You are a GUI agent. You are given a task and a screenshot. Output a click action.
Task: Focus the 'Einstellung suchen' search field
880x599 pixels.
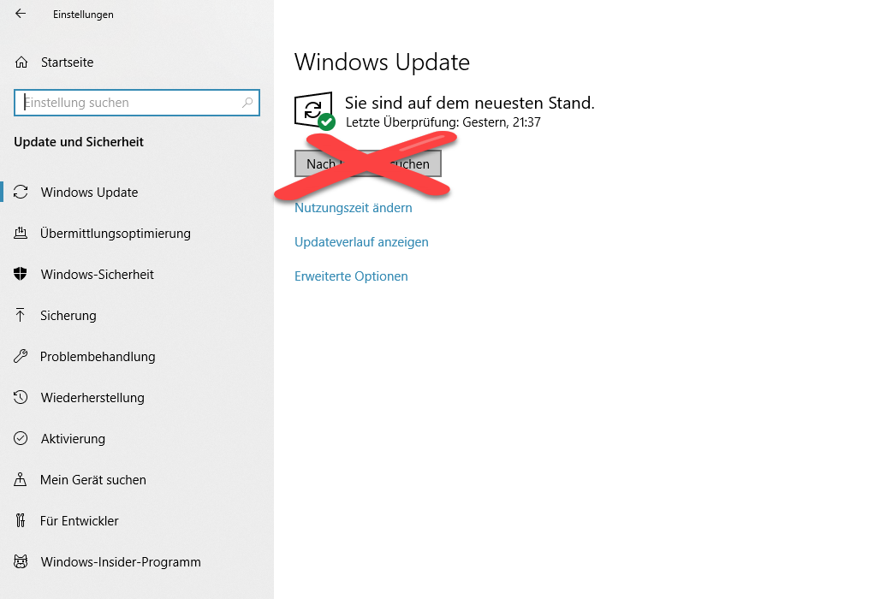tap(137, 103)
